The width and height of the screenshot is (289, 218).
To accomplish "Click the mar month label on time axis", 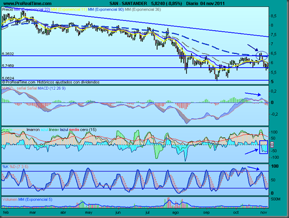I will [33, 212].
